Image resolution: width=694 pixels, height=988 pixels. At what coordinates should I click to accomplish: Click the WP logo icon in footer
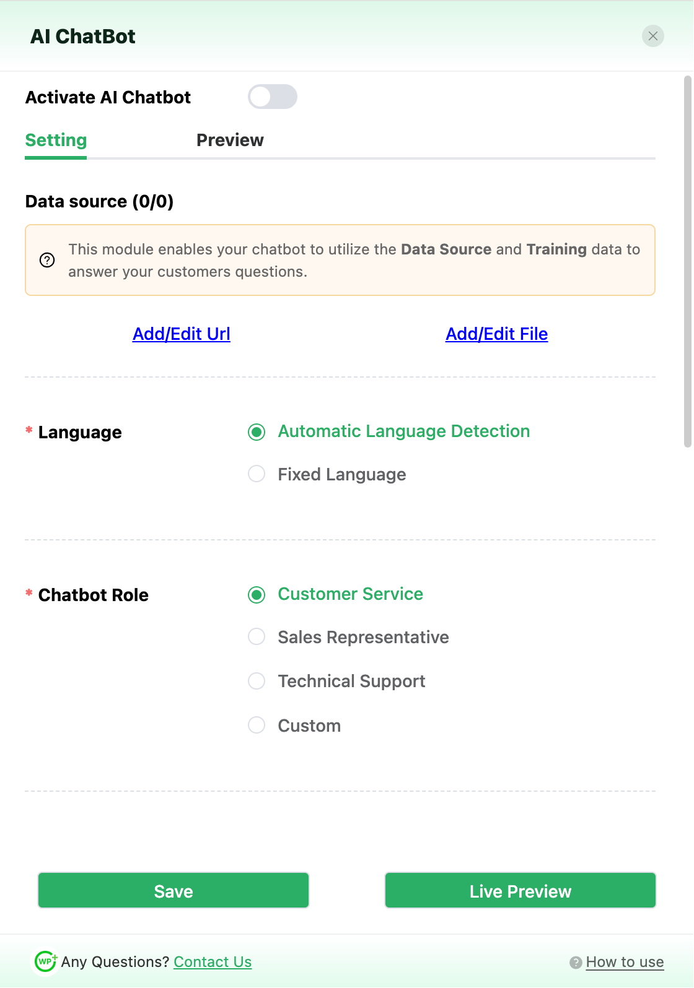click(x=45, y=961)
